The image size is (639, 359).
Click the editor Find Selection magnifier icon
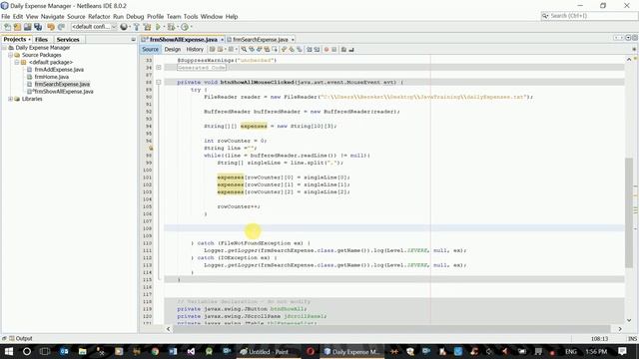coord(244,49)
